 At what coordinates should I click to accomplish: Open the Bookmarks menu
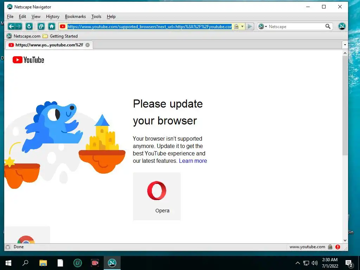pos(75,17)
